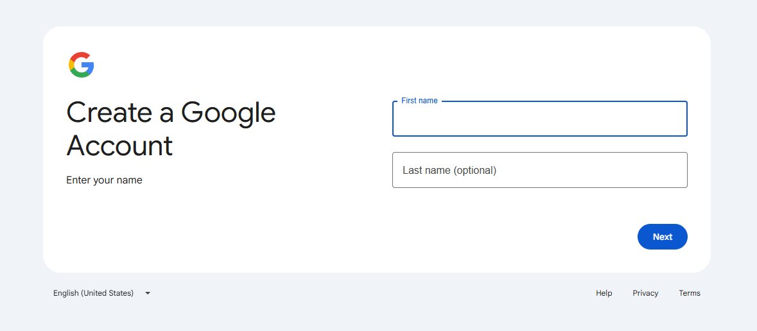Open the Privacy link

(645, 293)
